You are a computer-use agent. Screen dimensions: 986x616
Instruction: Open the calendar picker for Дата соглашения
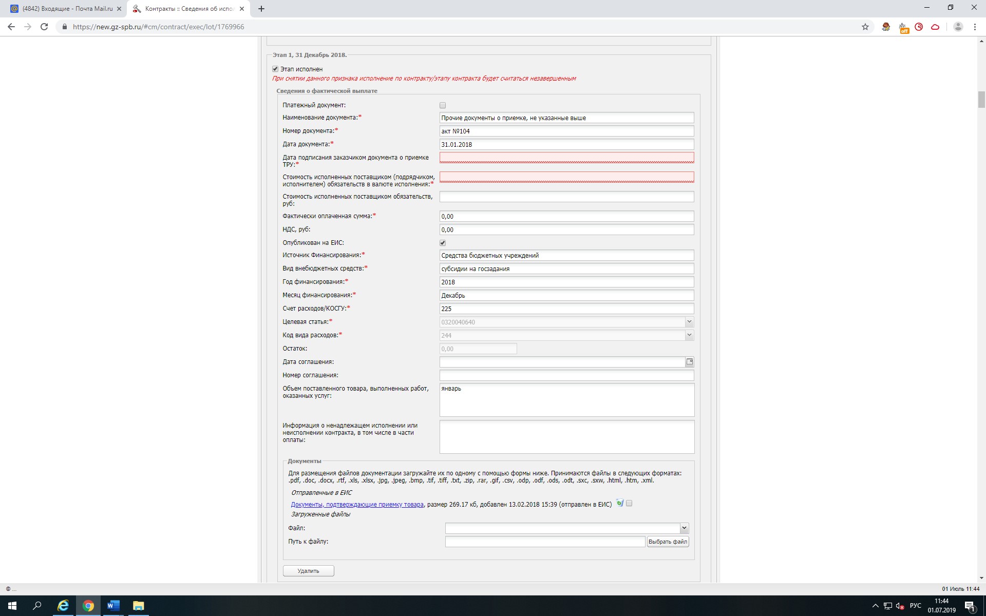point(689,362)
